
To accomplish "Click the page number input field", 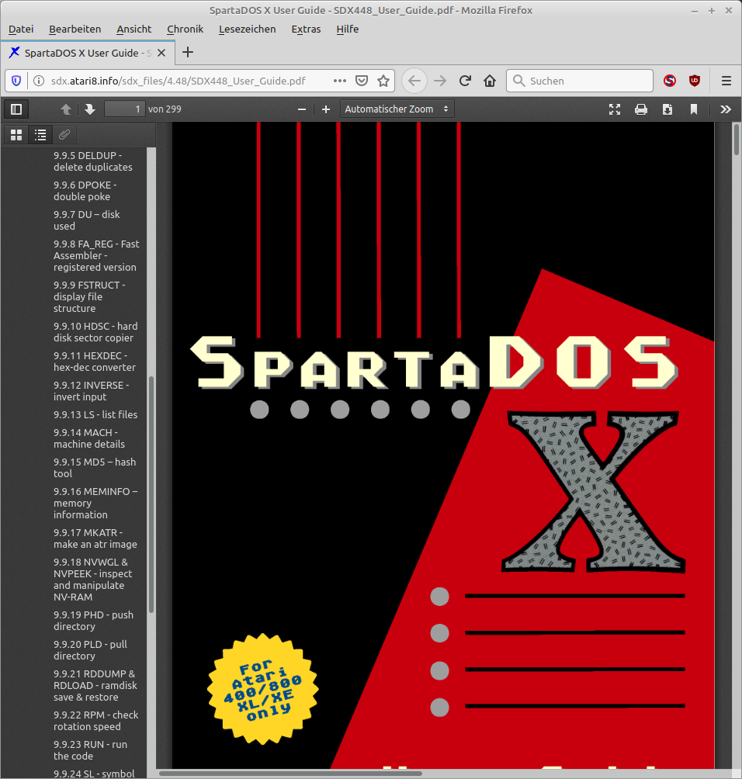I will [x=124, y=109].
